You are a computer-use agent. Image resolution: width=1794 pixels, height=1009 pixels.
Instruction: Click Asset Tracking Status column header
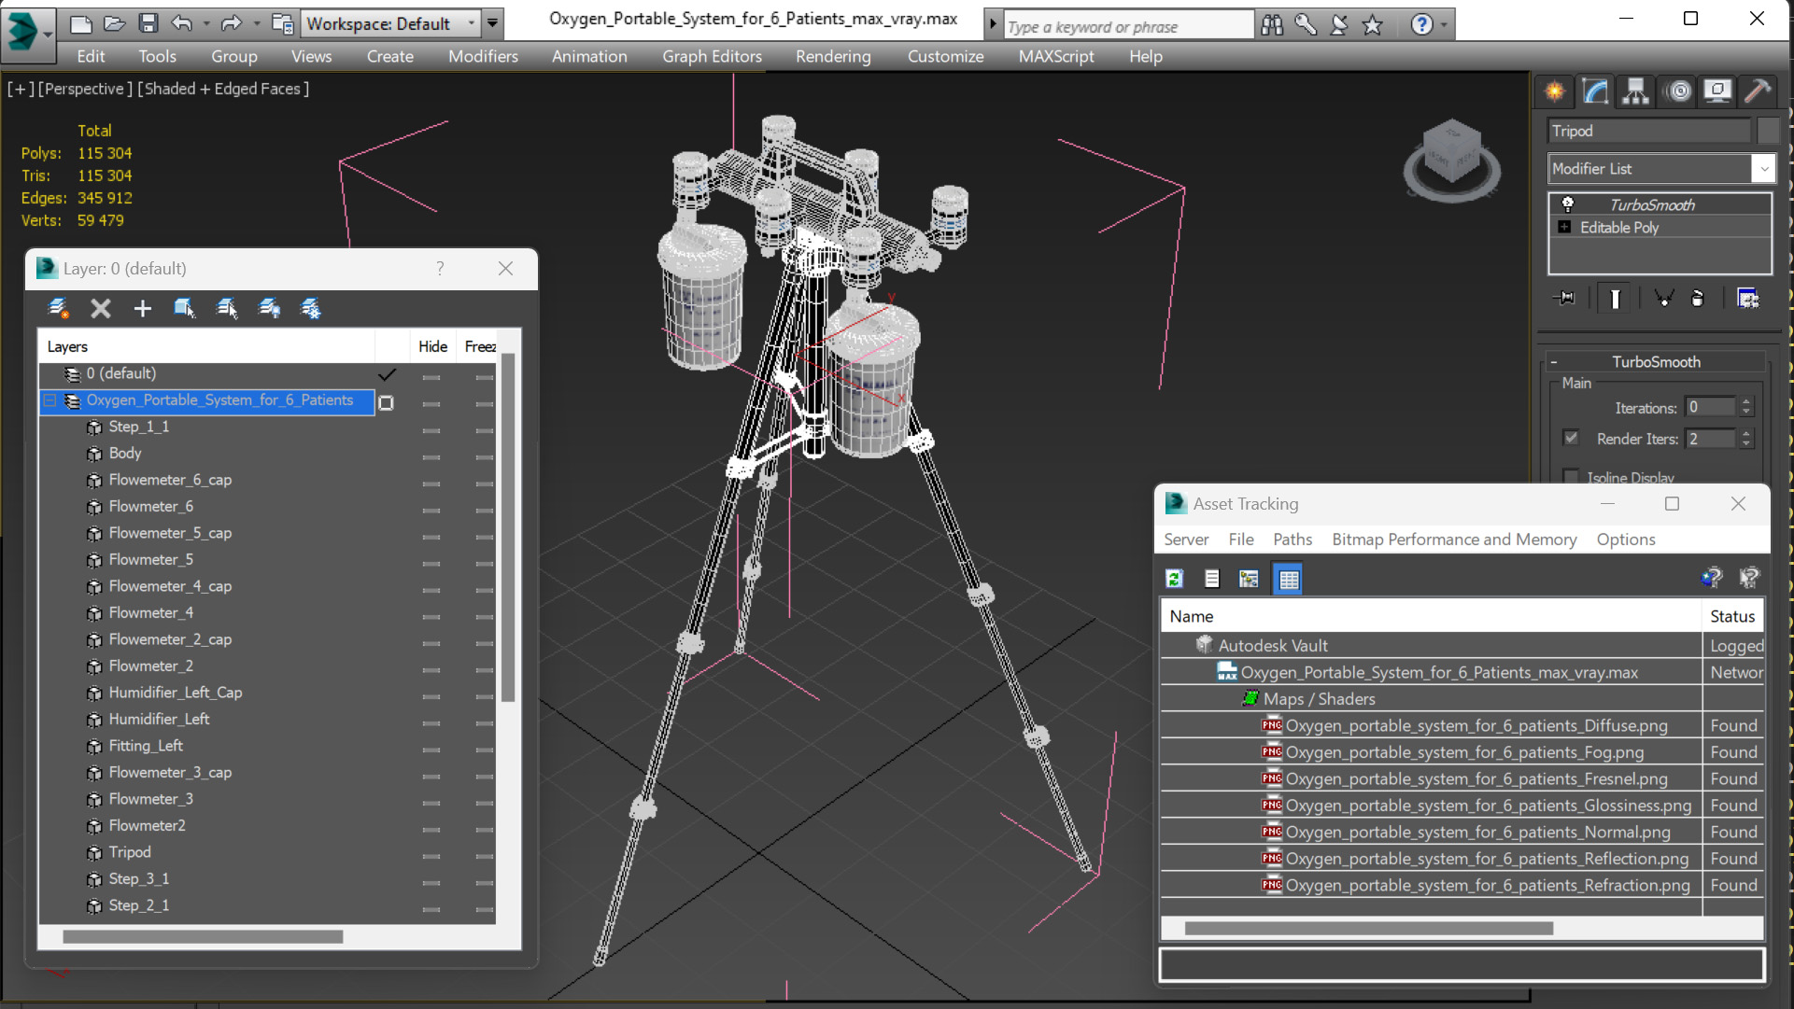(1732, 616)
